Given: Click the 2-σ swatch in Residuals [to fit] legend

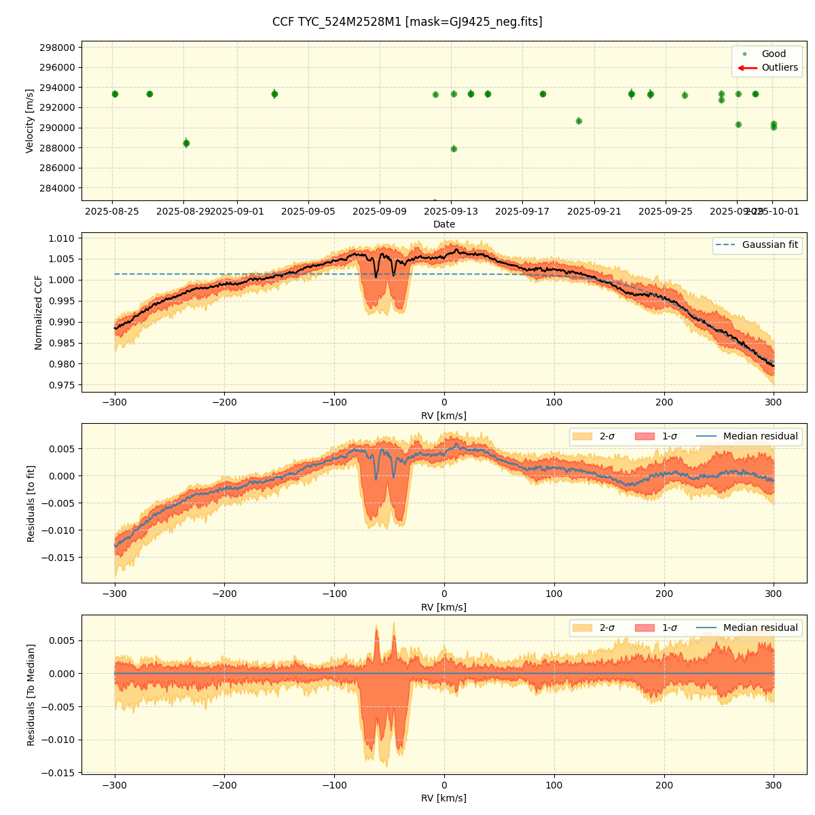Looking at the screenshot, I should click(582, 437).
